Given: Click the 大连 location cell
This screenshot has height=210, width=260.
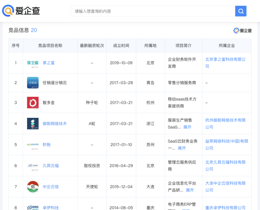Looking at the screenshot, I should [x=150, y=187].
